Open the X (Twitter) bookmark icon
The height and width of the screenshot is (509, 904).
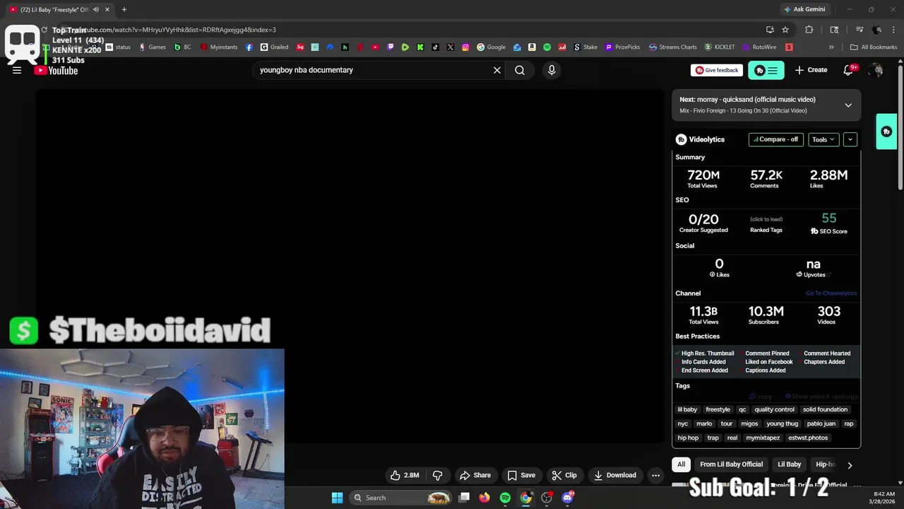(x=451, y=47)
